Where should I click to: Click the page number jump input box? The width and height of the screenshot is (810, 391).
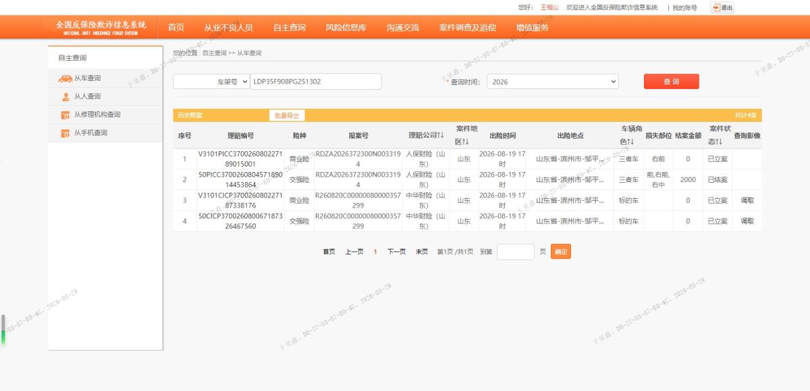[x=516, y=251]
